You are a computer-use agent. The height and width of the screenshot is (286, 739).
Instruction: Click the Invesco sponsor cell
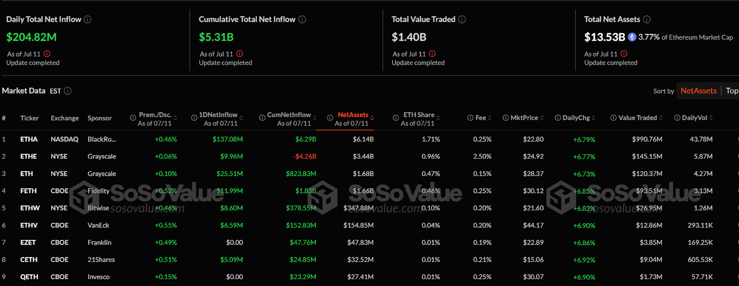click(x=99, y=277)
